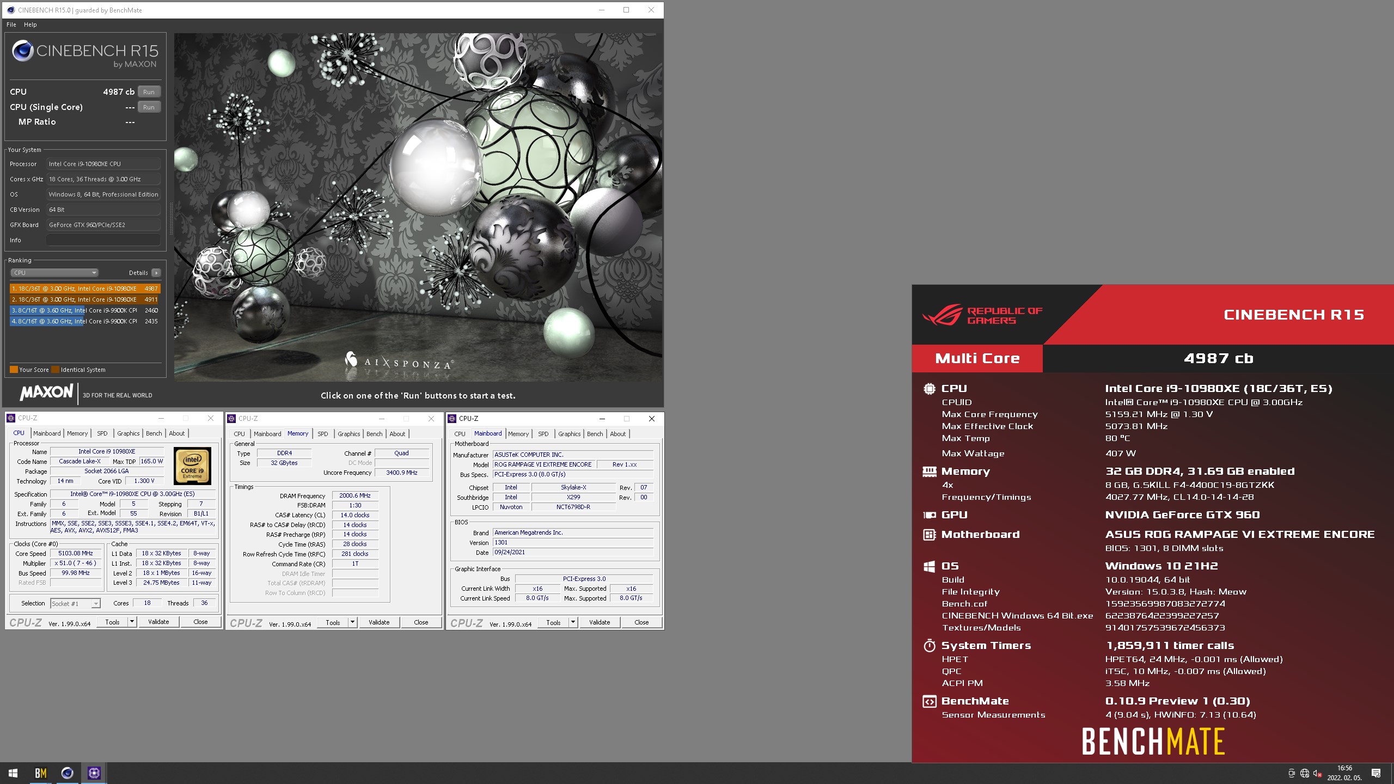Run the CPU Single Core test
This screenshot has height=784, width=1394.
pos(149,107)
